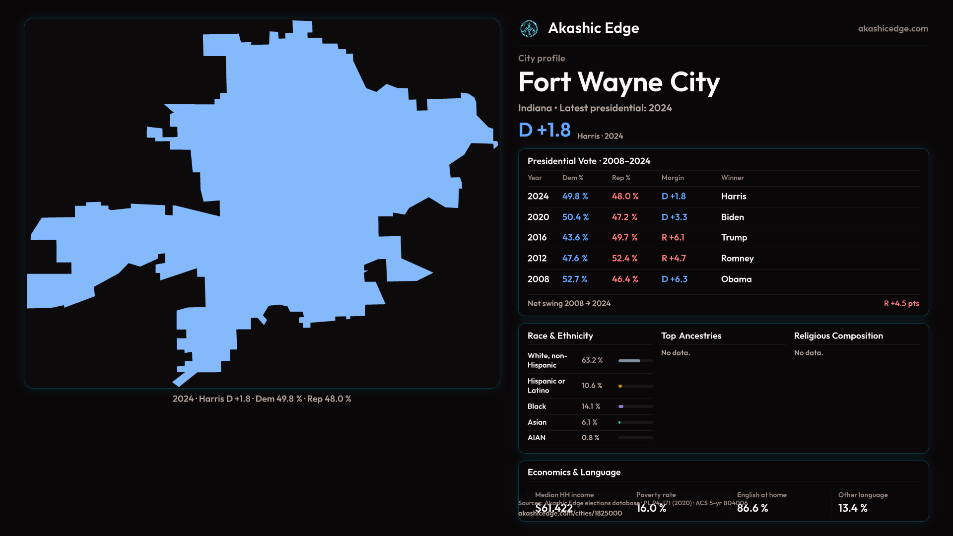Click the White, non-Hispanic percentage bar
The image size is (953, 536).
point(629,361)
